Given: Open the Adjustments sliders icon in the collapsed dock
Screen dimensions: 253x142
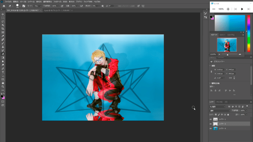Looking at the screenshot, I should 205,17.
